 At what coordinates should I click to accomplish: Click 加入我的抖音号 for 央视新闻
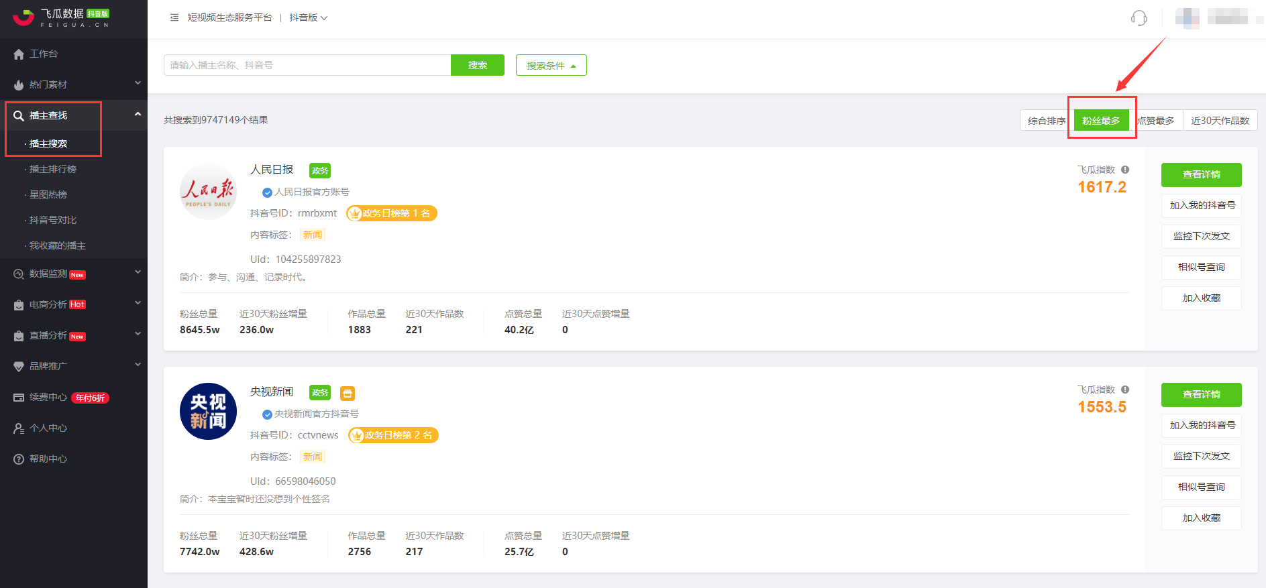(1201, 426)
